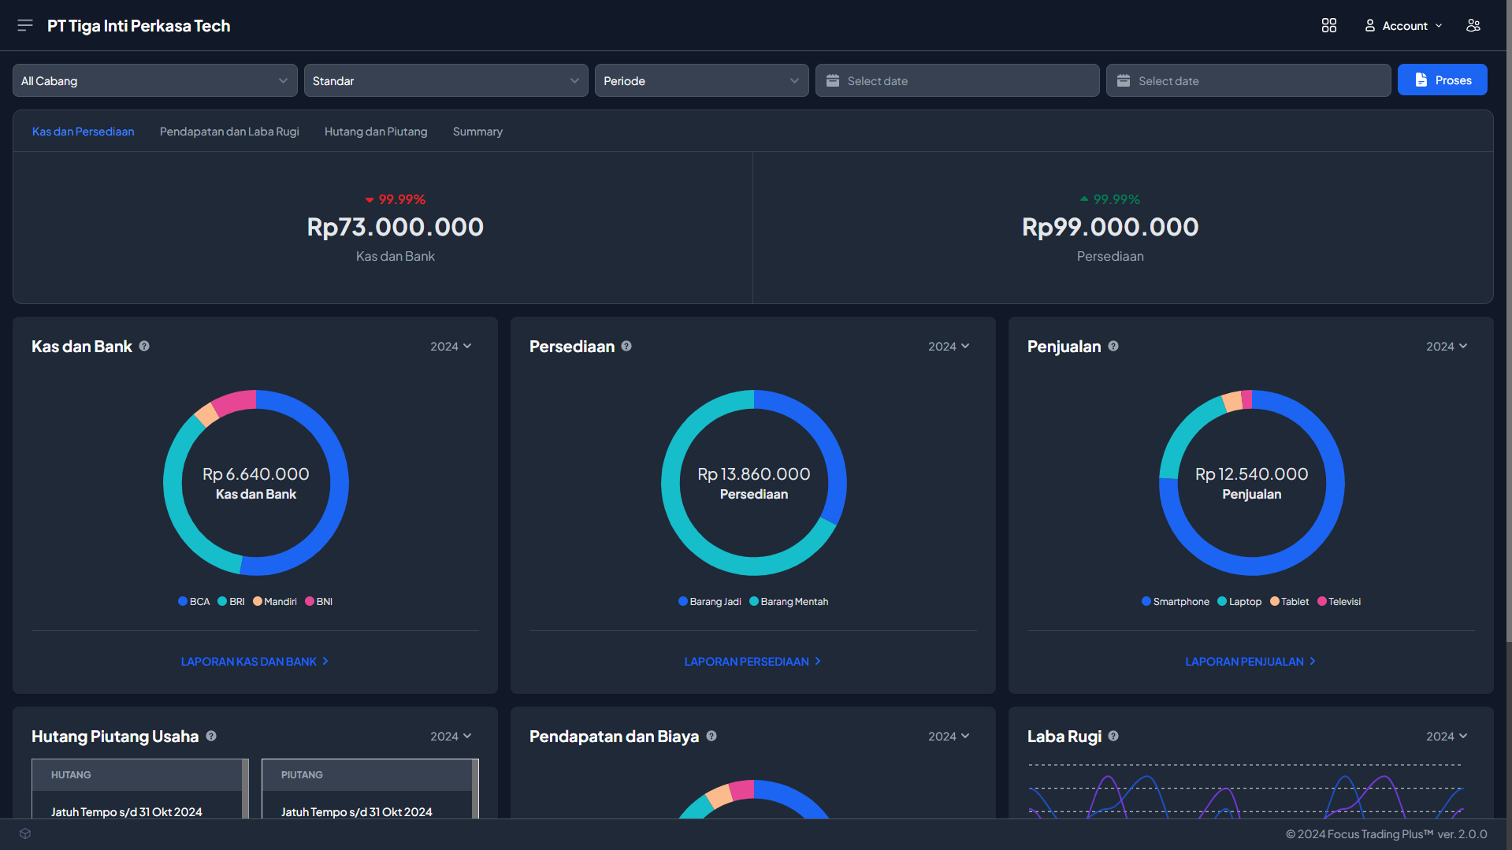Toggle Smartphone legend in Penjualan chart
The height and width of the screenshot is (850, 1512).
click(x=1175, y=601)
